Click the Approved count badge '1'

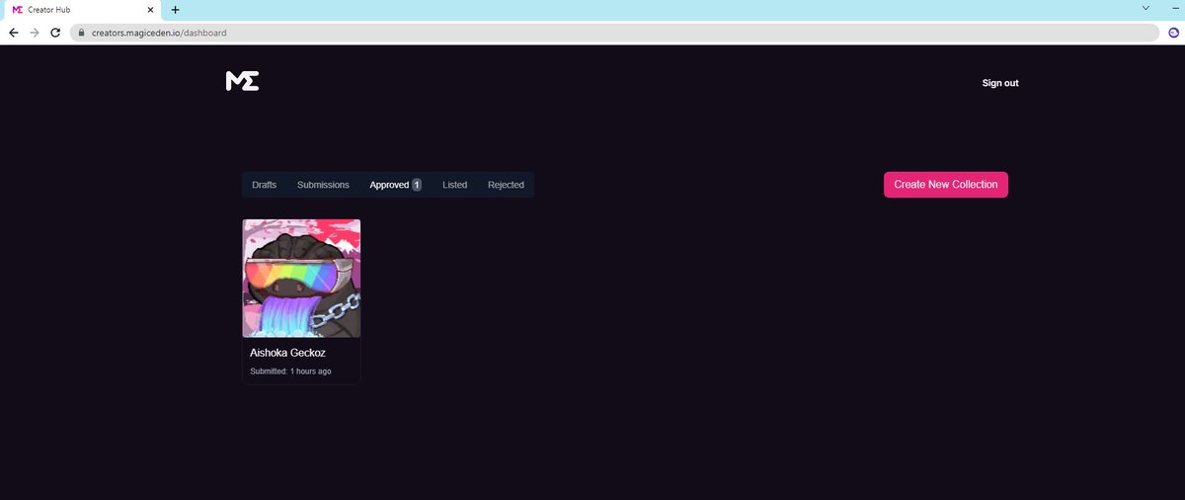417,185
